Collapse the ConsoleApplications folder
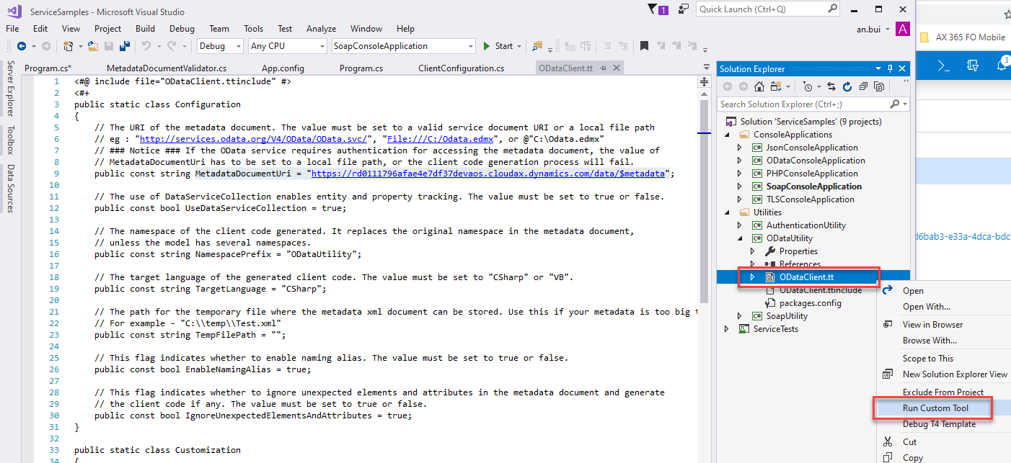The image size is (1011, 463). pyautogui.click(x=727, y=135)
